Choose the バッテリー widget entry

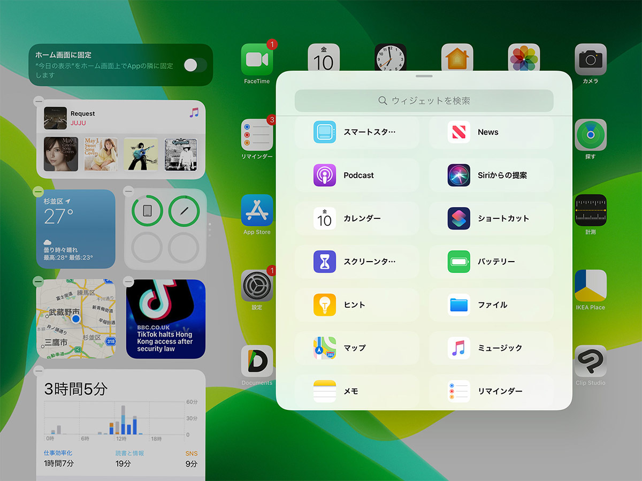[x=491, y=262]
